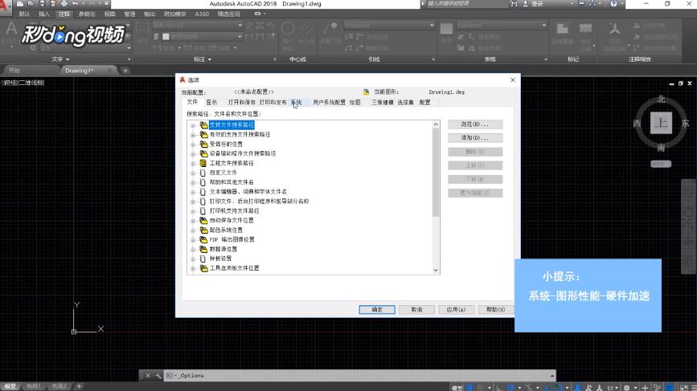Expand the 样板设置 node

(x=193, y=259)
